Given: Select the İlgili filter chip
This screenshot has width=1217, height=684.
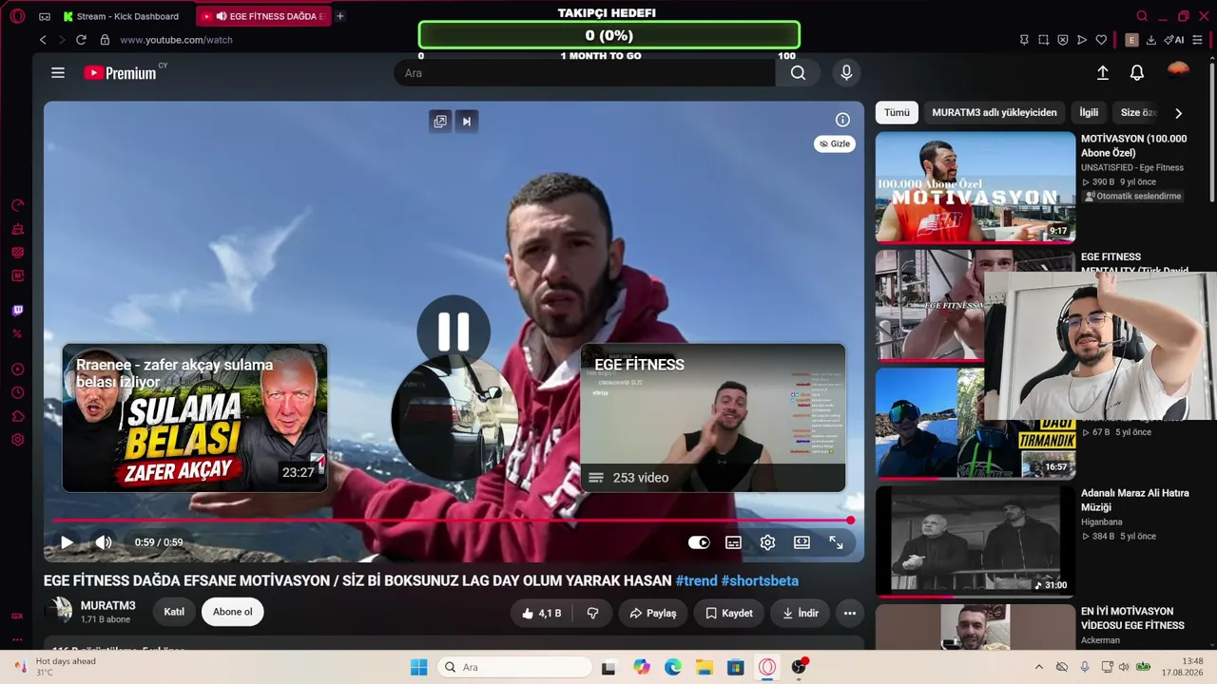Looking at the screenshot, I should click(x=1089, y=112).
